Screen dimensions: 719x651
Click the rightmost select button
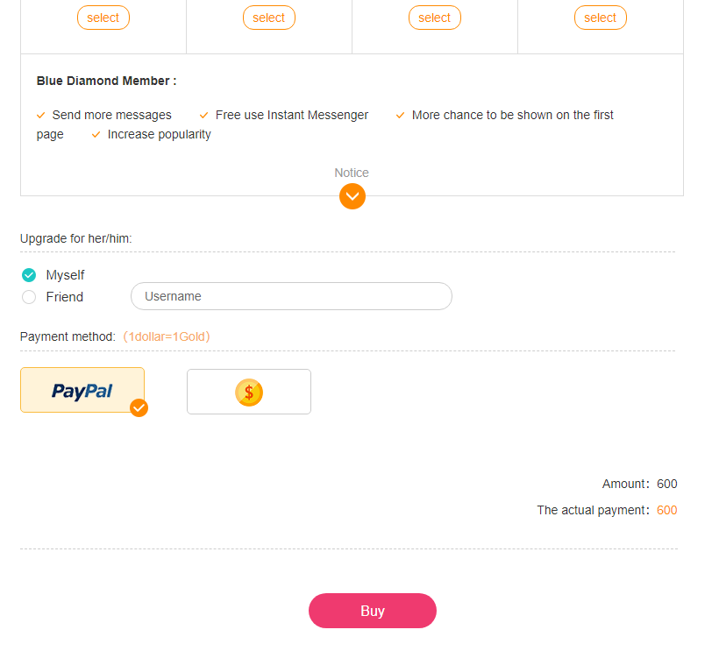[601, 18]
